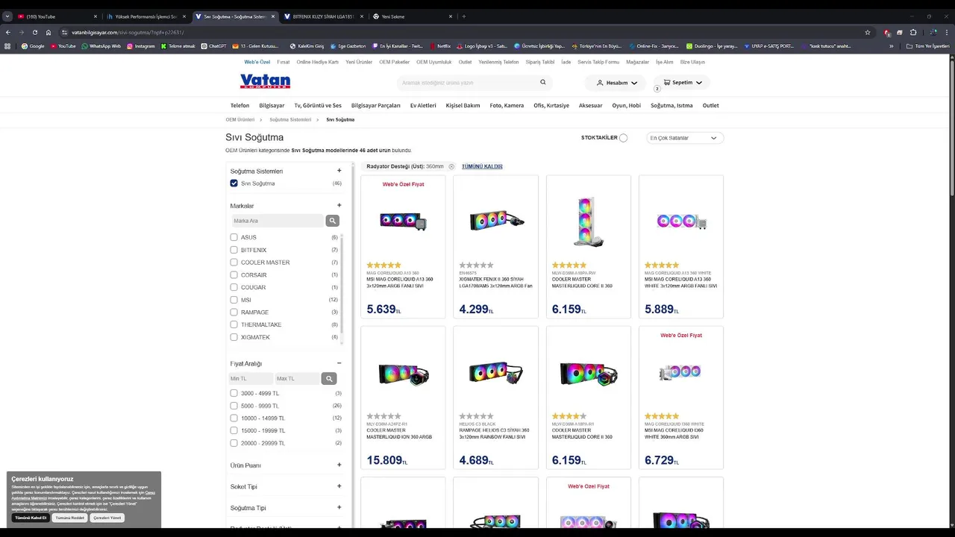Expand the Markalar filter section
Image resolution: width=955 pixels, height=537 pixels.
(339, 205)
